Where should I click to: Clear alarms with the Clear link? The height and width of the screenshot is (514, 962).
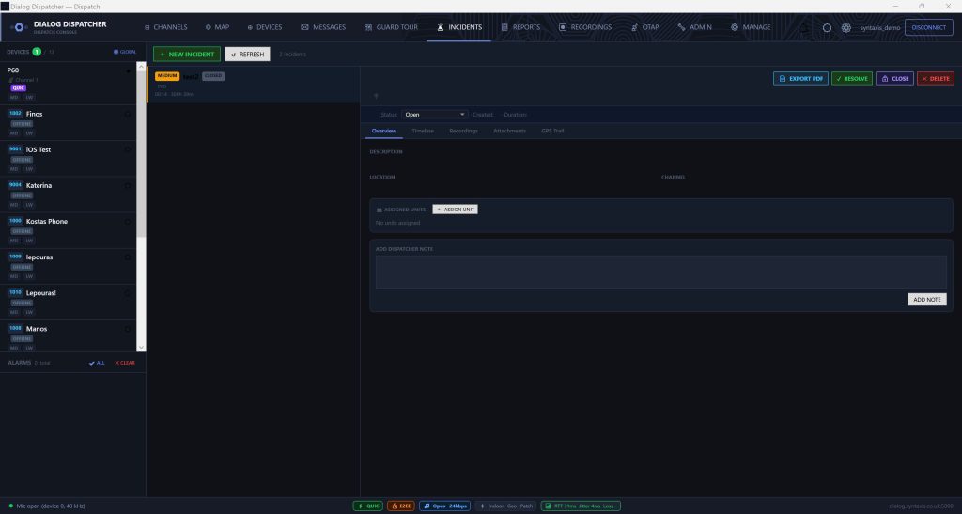(x=125, y=363)
